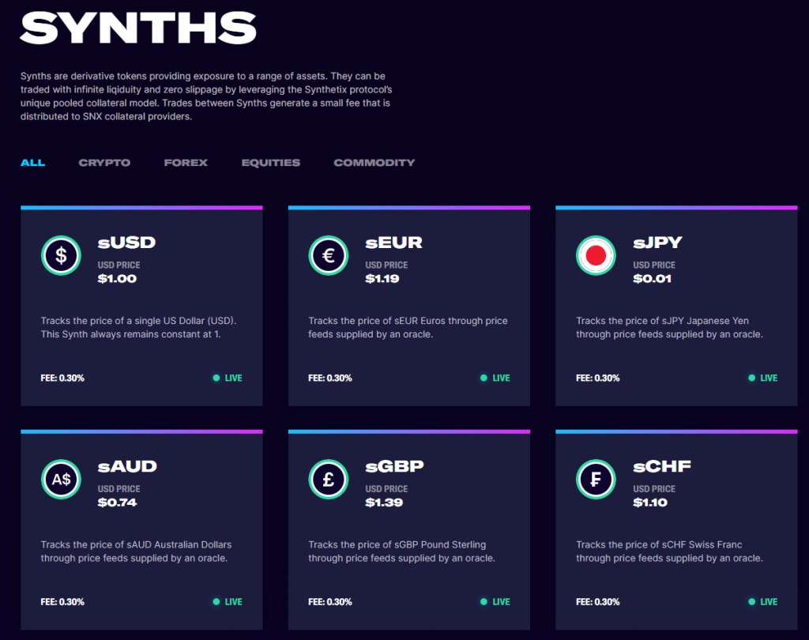809x640 pixels.
Task: Click the green LIVE dot on sGBP card
Action: tap(484, 602)
